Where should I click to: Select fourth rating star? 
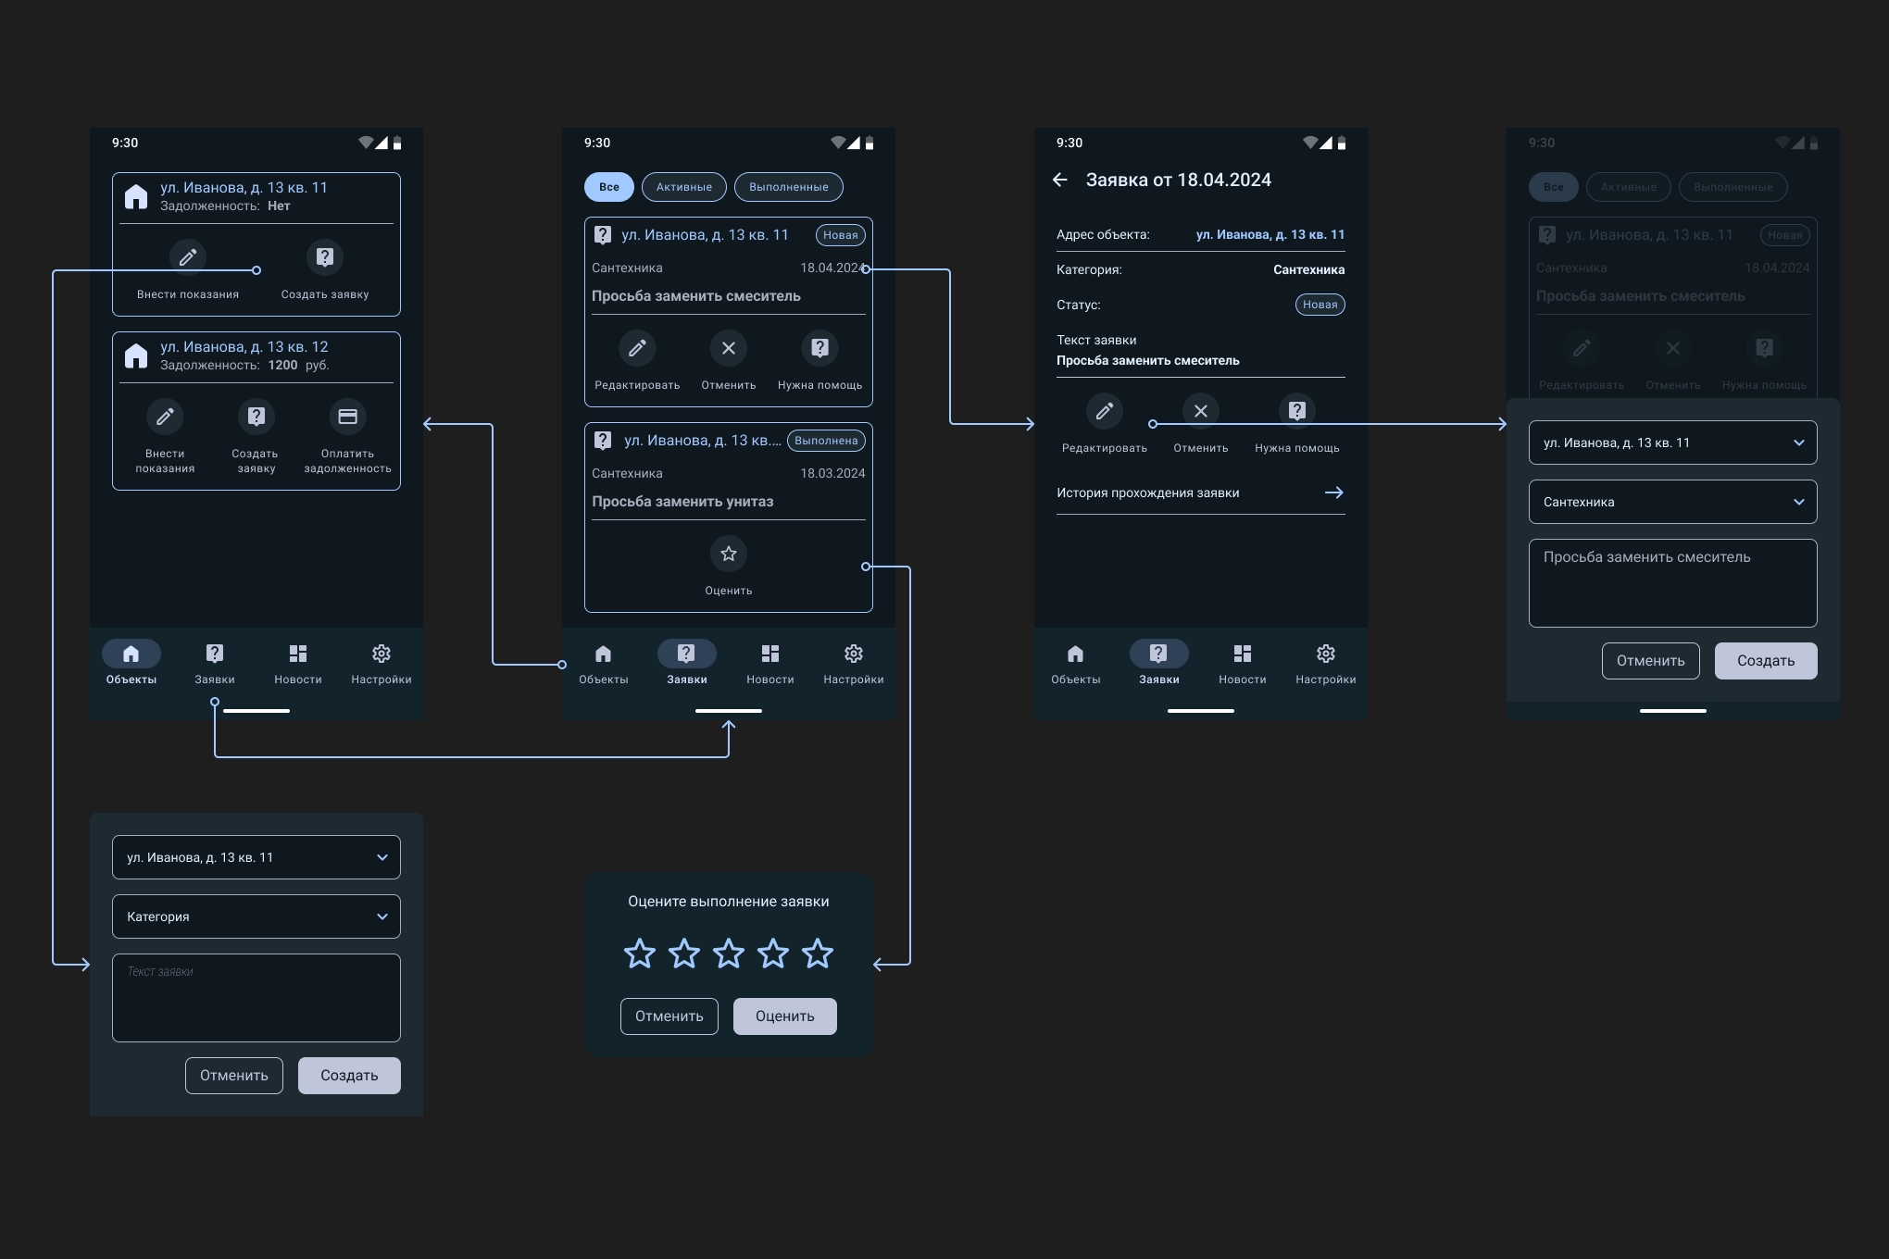click(x=773, y=953)
